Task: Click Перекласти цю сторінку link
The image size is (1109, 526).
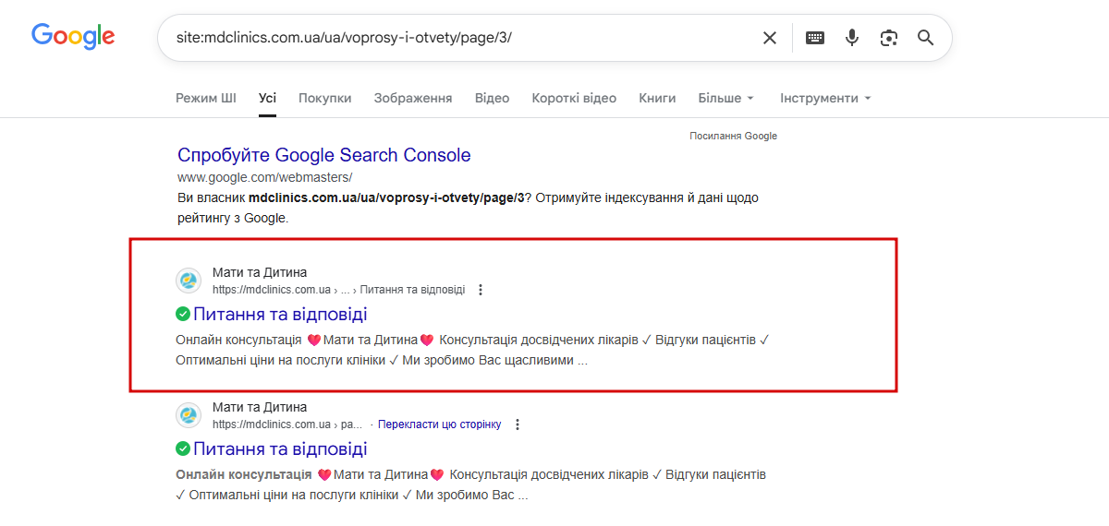Action: click(x=439, y=424)
